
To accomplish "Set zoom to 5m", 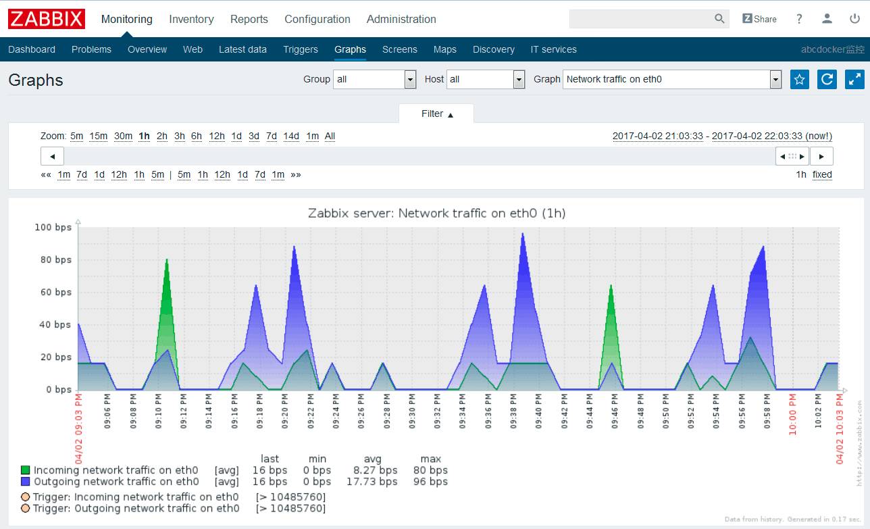I will pos(76,136).
